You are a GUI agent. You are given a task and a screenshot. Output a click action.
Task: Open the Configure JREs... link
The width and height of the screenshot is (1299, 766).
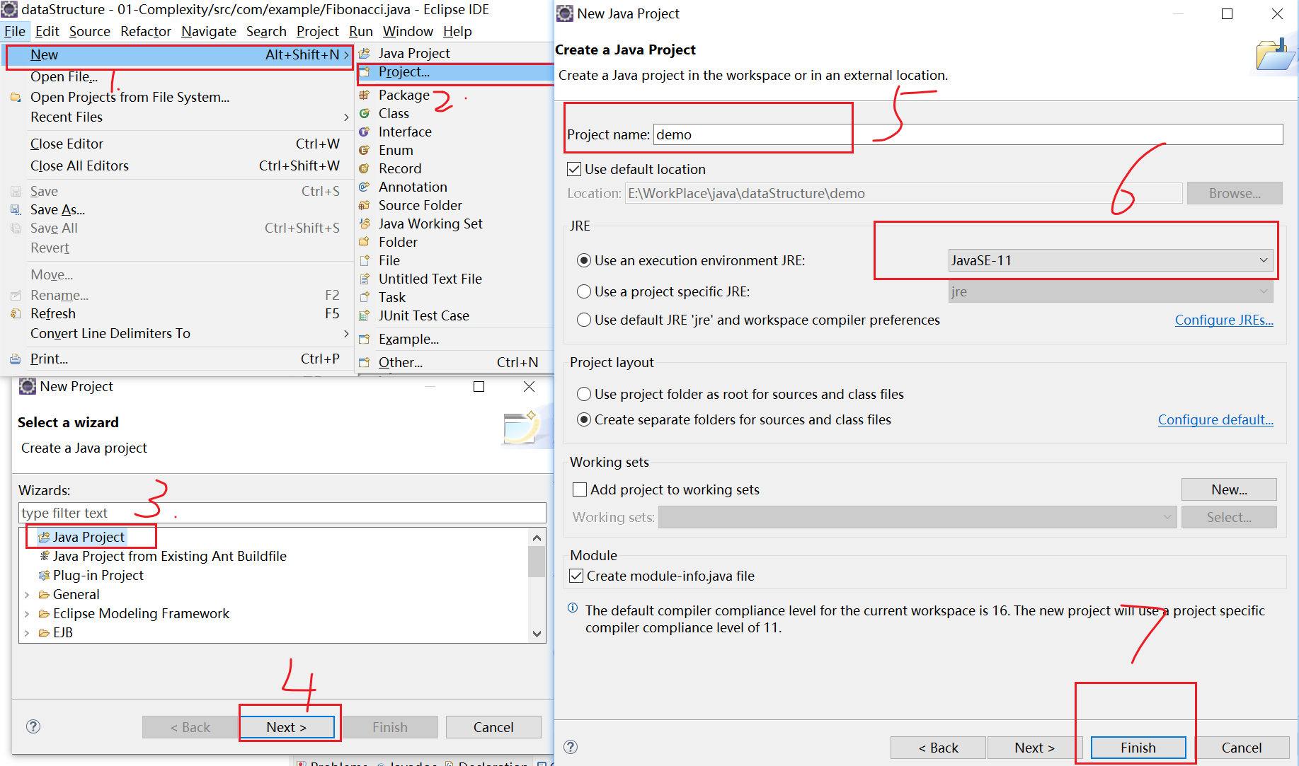1223,320
